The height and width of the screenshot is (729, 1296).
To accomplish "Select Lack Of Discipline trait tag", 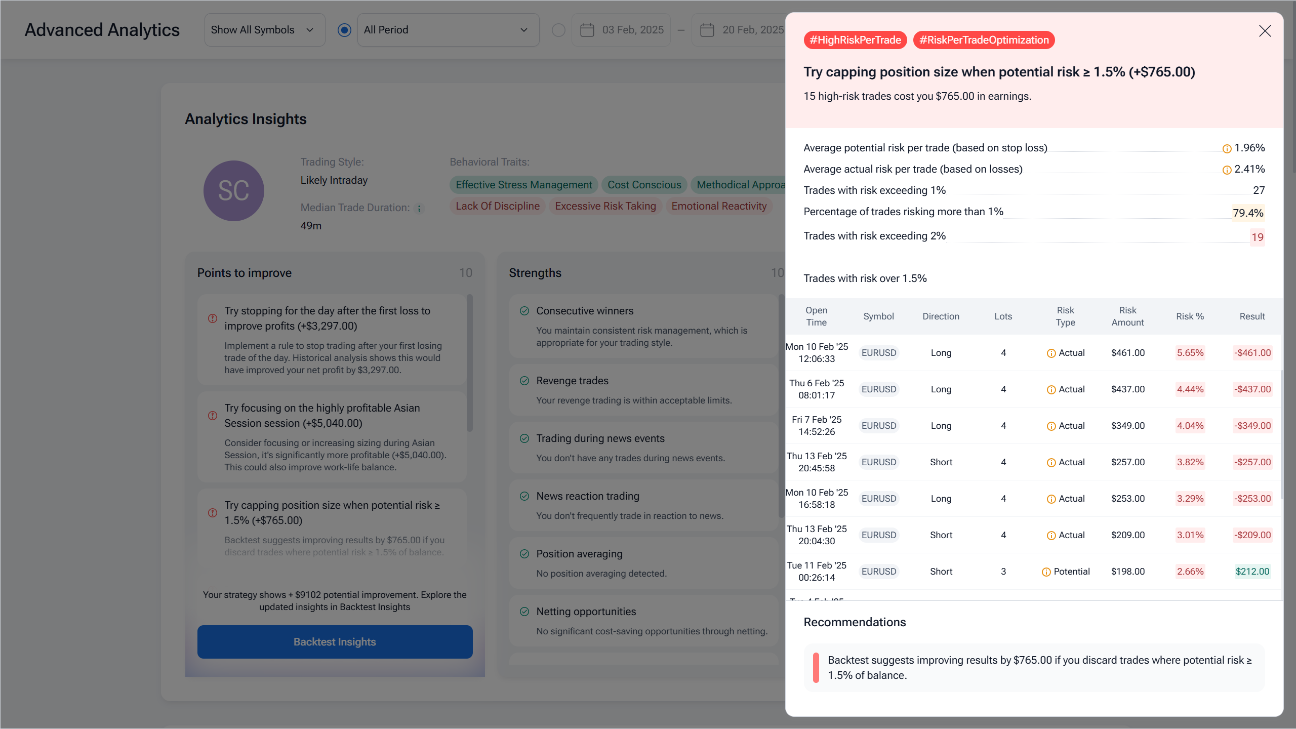I will (497, 206).
